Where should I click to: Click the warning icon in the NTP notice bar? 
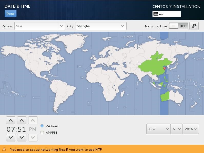point(4,149)
